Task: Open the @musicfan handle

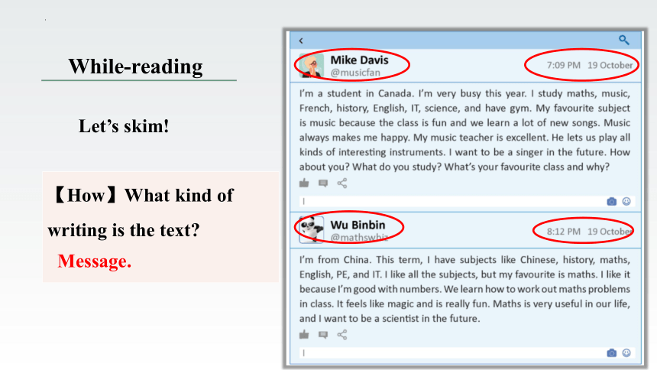Action: [x=355, y=73]
